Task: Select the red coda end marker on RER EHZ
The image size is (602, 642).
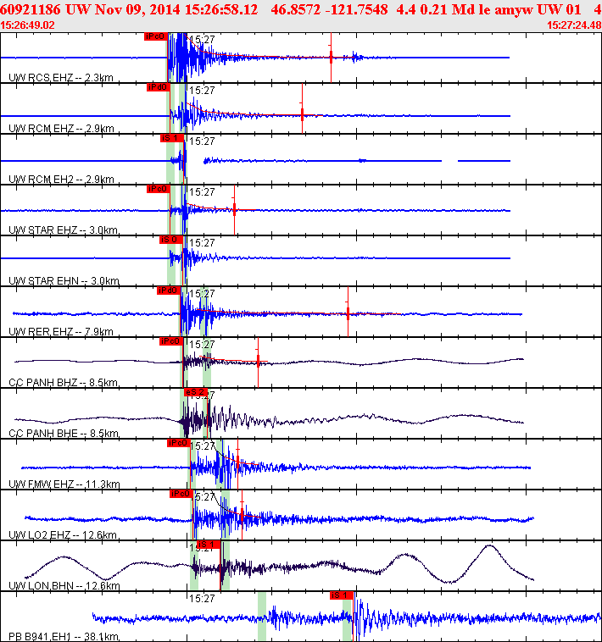Action: pos(348,313)
